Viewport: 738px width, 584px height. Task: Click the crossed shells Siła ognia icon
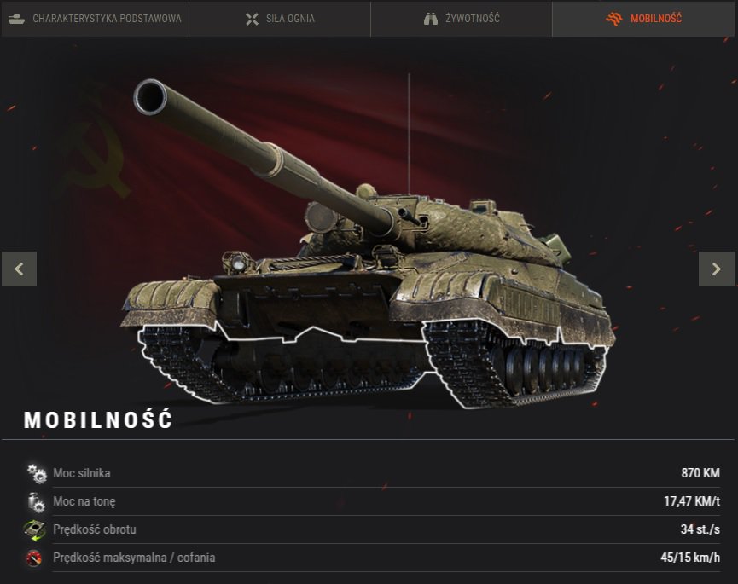click(x=253, y=19)
